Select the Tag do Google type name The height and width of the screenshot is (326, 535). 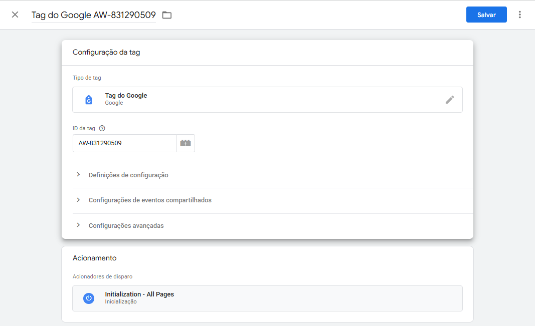pos(126,96)
